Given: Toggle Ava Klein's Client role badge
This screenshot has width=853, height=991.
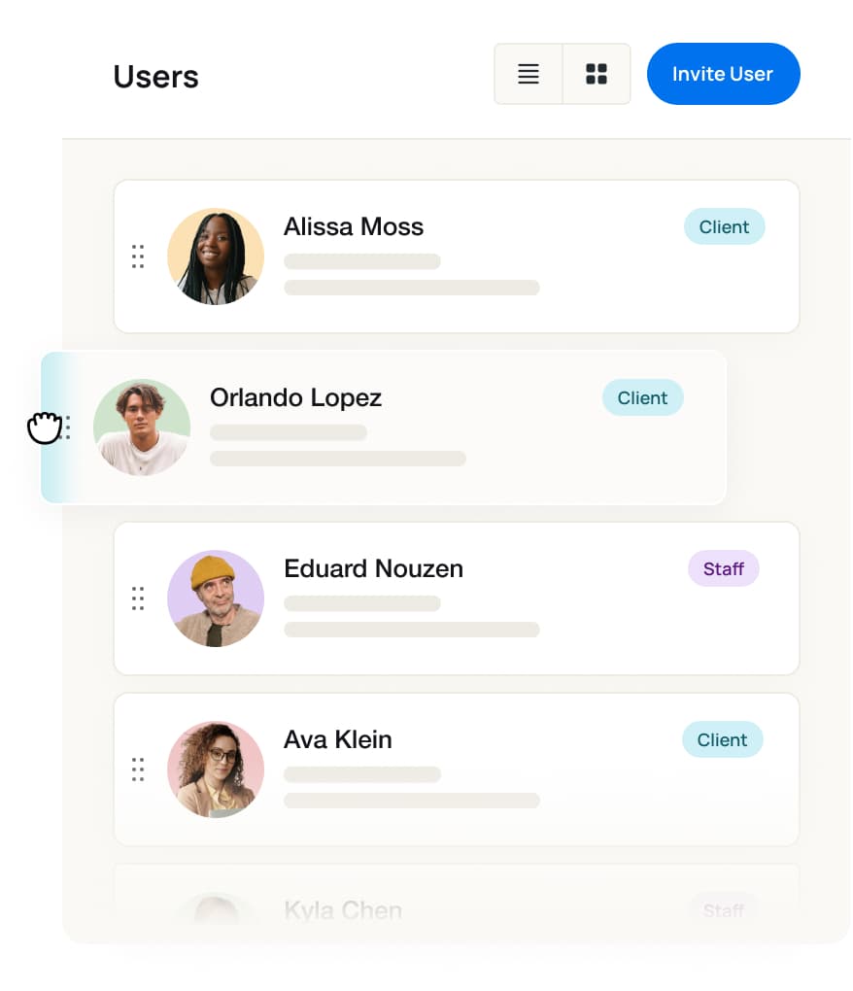Looking at the screenshot, I should (722, 739).
